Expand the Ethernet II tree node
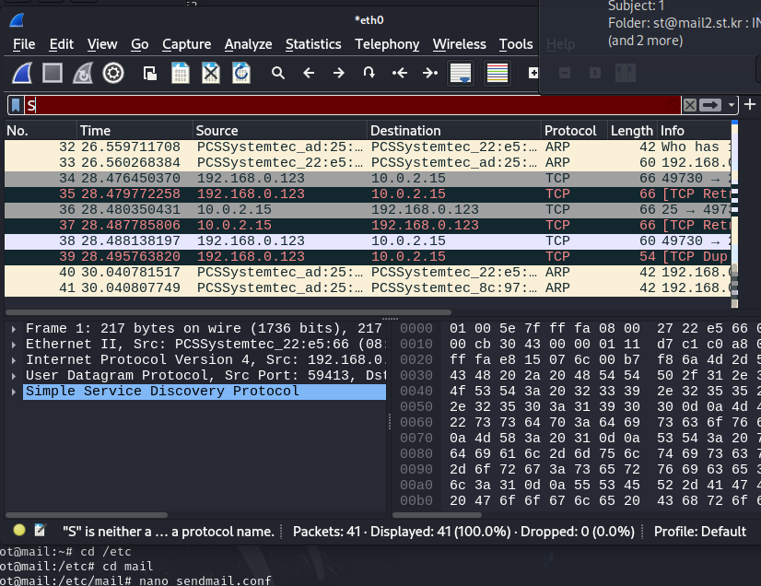The height and width of the screenshot is (586, 761). pyautogui.click(x=14, y=345)
